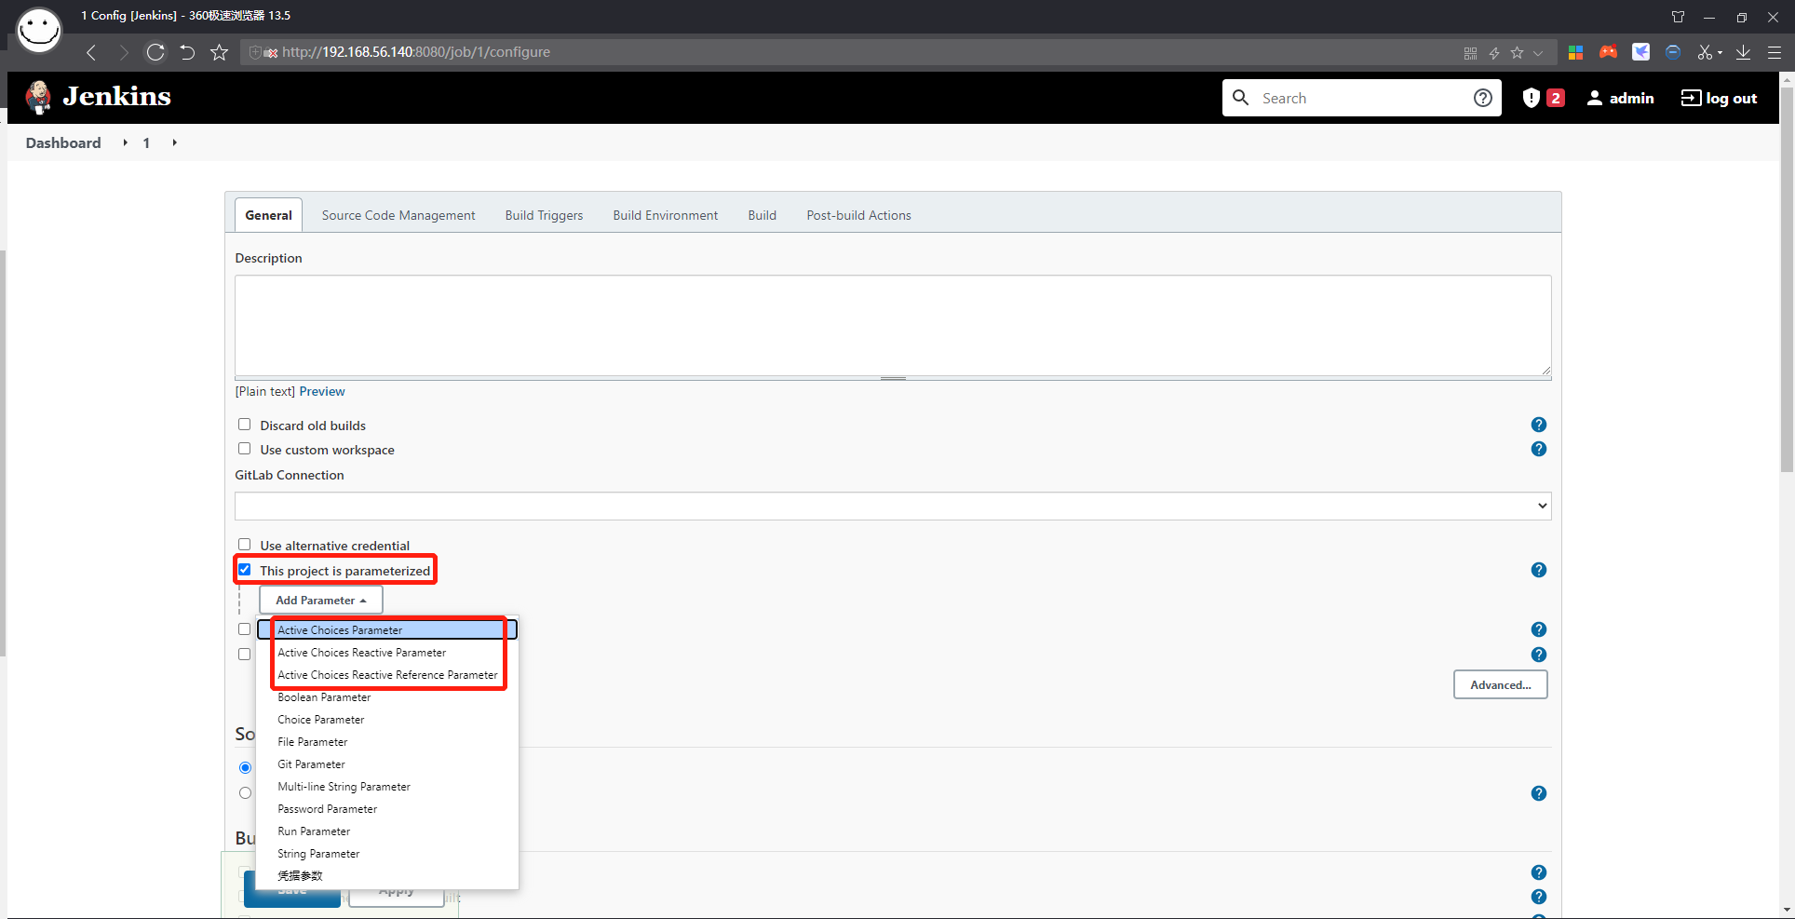Click the browser forward arrow
Screen dimensions: 1795x919
123,52
